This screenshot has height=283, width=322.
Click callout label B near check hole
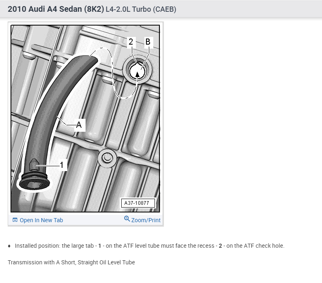148,42
